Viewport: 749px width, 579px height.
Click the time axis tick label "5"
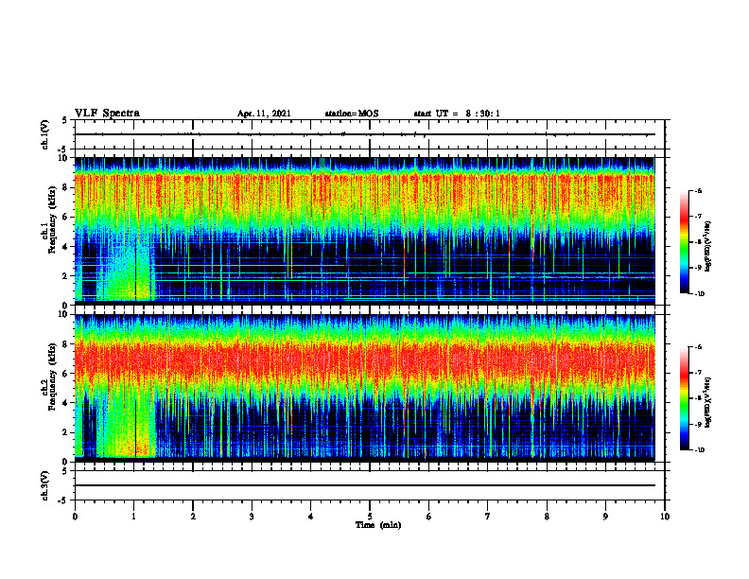(x=370, y=517)
